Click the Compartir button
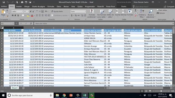Screen dimensions: 175x98 pyautogui.click(x=169, y=7)
